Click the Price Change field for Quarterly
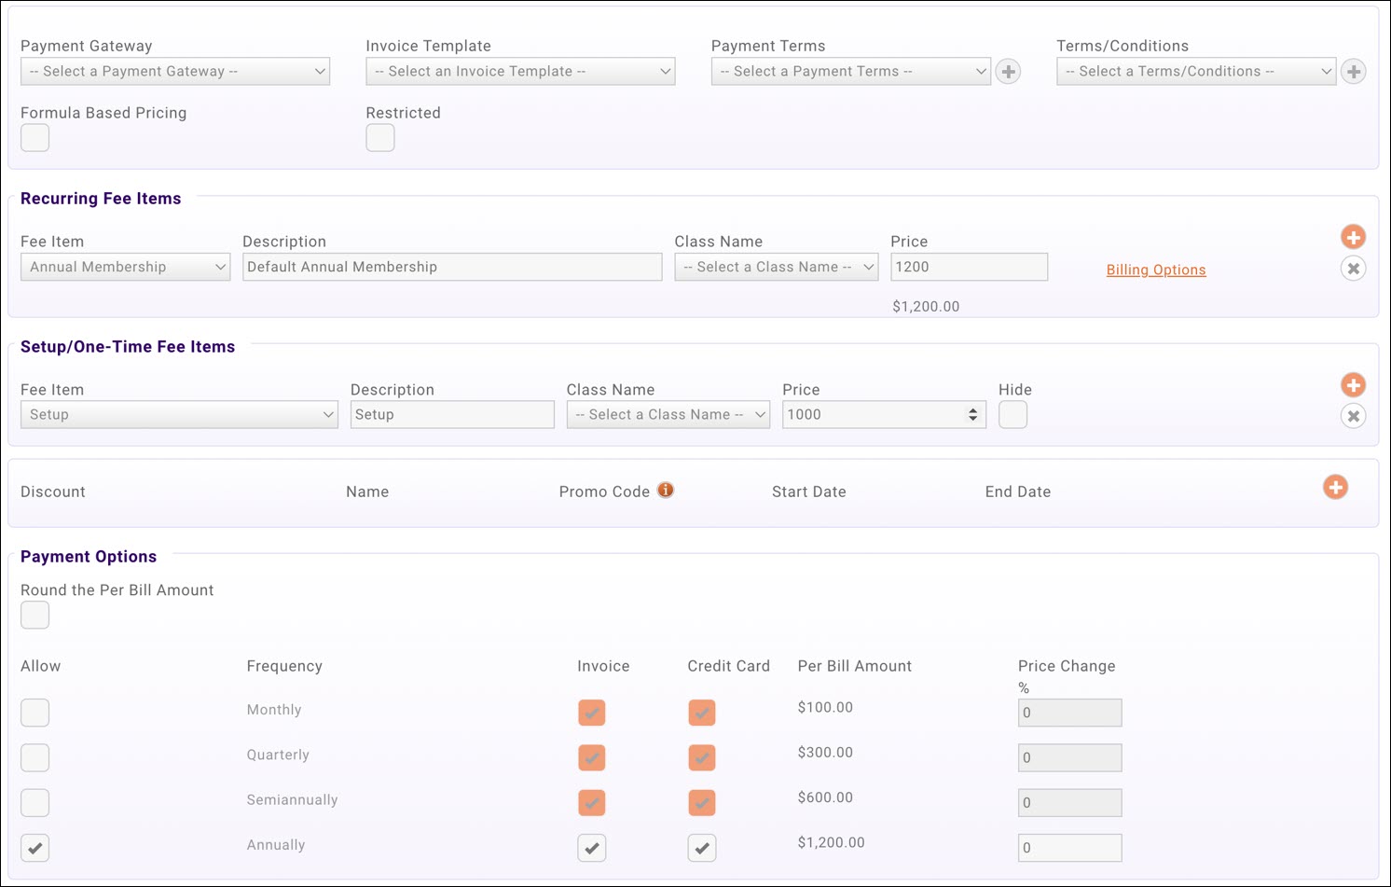 click(x=1069, y=757)
